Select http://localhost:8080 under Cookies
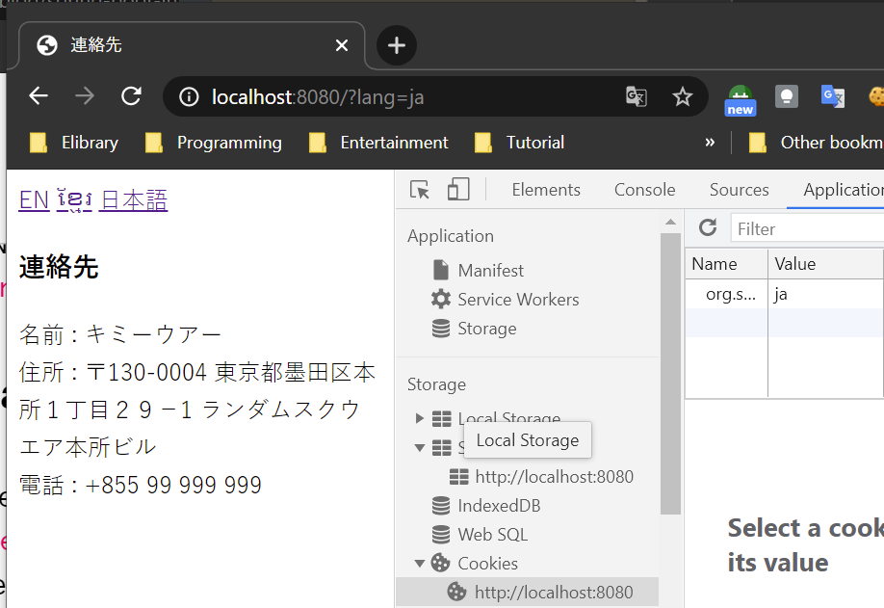This screenshot has height=608, width=884. point(527,592)
